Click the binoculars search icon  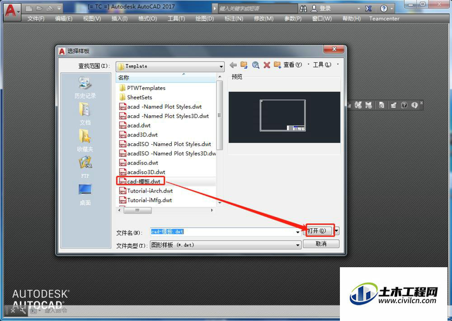click(x=303, y=9)
